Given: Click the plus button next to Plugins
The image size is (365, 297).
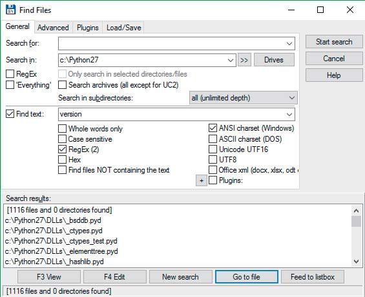Looking at the screenshot, I should (x=202, y=180).
